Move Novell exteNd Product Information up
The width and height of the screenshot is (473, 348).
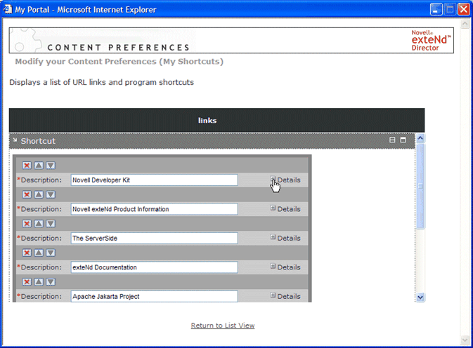pos(39,194)
